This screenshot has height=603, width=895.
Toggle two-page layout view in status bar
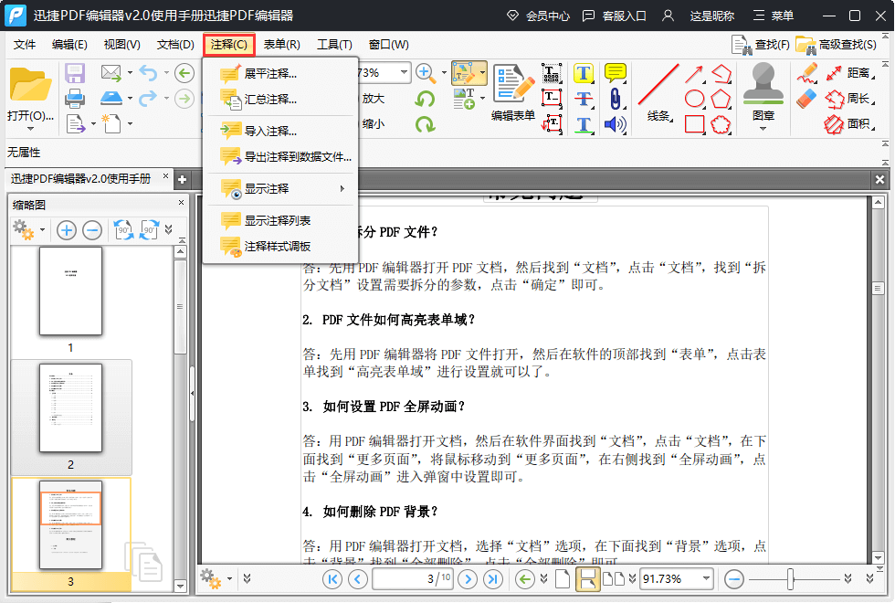[614, 578]
